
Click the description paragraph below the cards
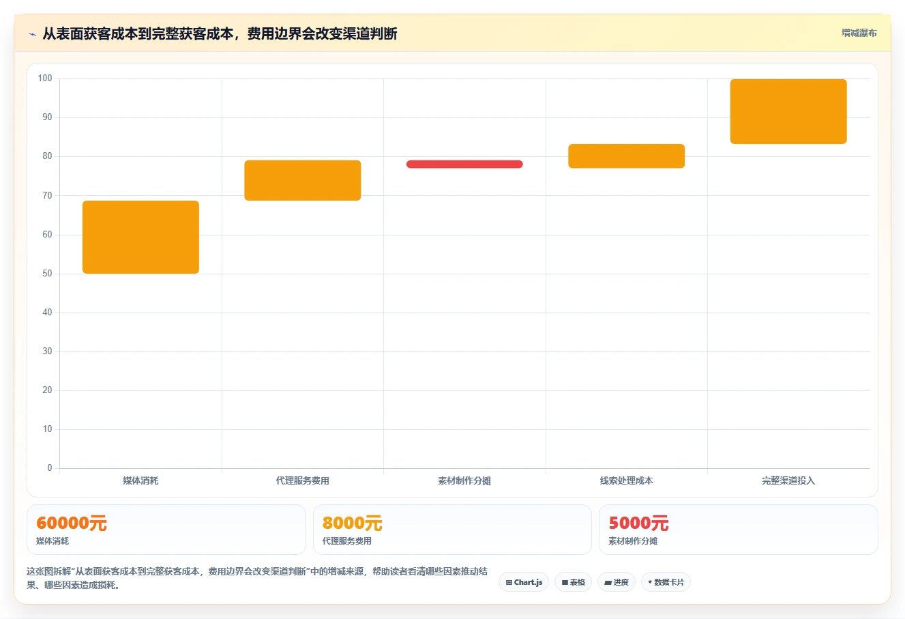pos(257,578)
